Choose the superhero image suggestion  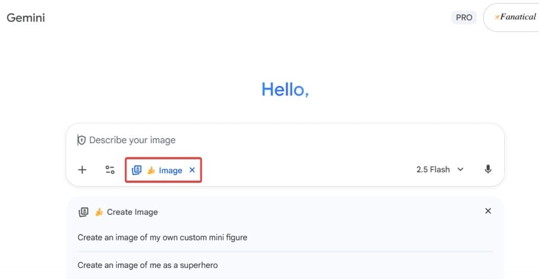point(147,265)
